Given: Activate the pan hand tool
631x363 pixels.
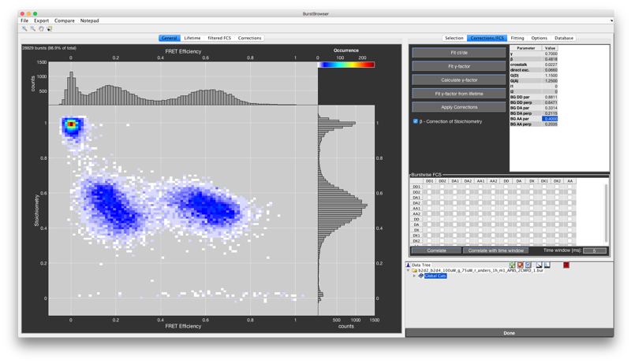Looking at the screenshot, I should coord(41,28).
